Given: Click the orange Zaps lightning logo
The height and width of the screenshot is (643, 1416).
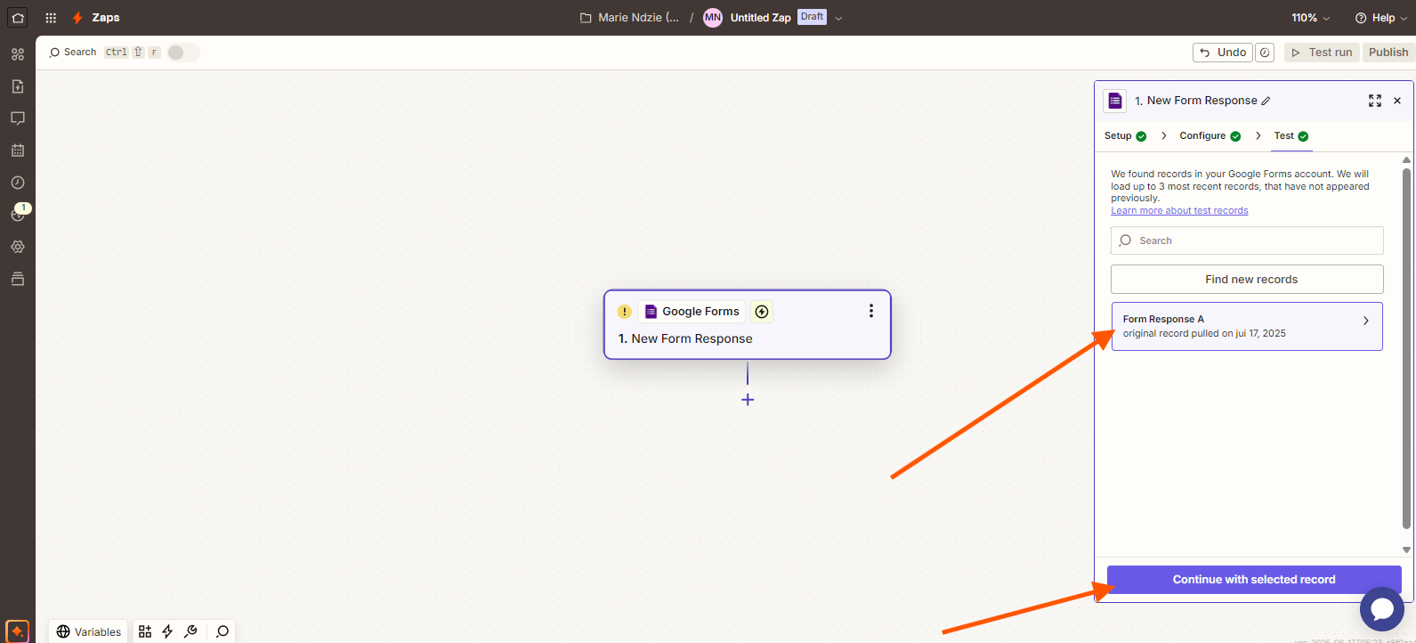Looking at the screenshot, I should click(77, 18).
